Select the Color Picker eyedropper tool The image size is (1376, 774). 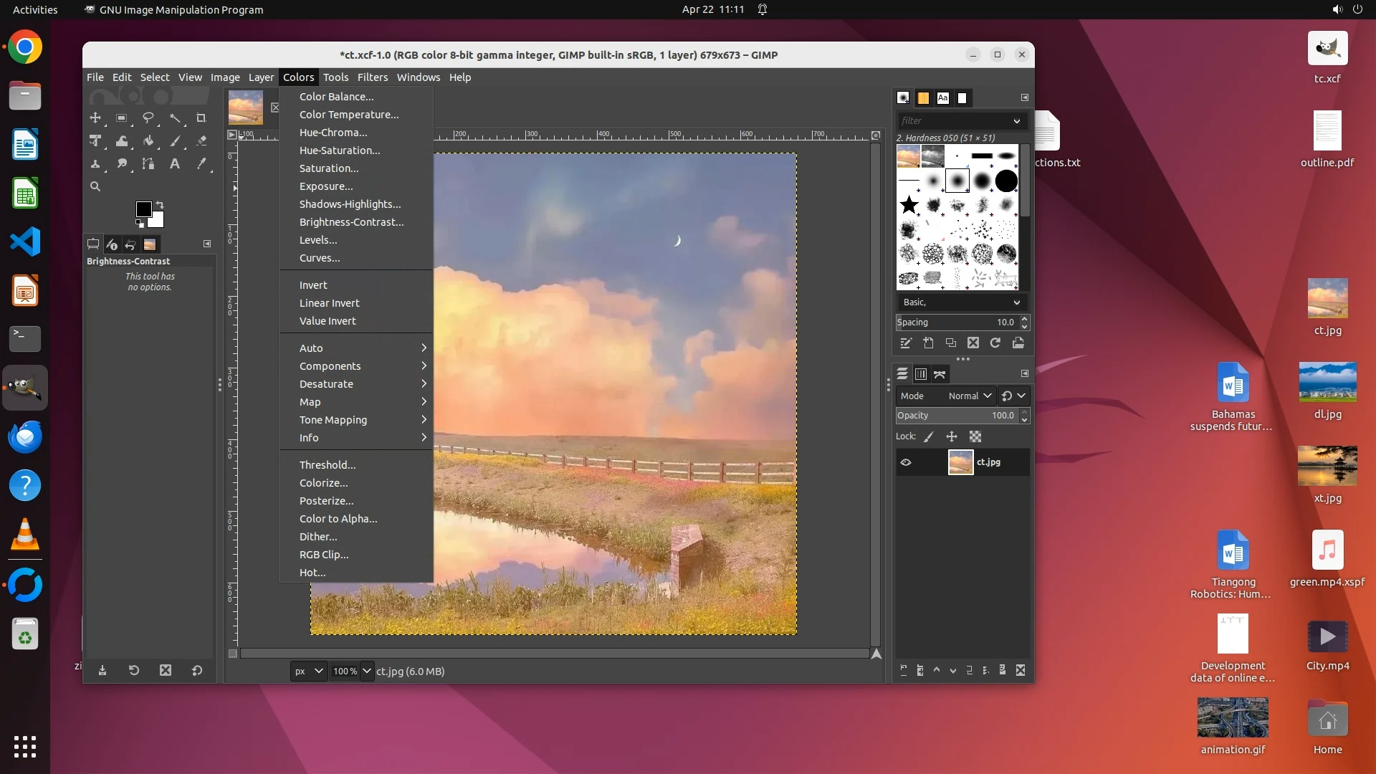pyautogui.click(x=201, y=164)
